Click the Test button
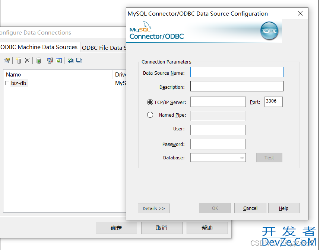Image resolution: width=320 pixels, height=250 pixels. pyautogui.click(x=269, y=158)
